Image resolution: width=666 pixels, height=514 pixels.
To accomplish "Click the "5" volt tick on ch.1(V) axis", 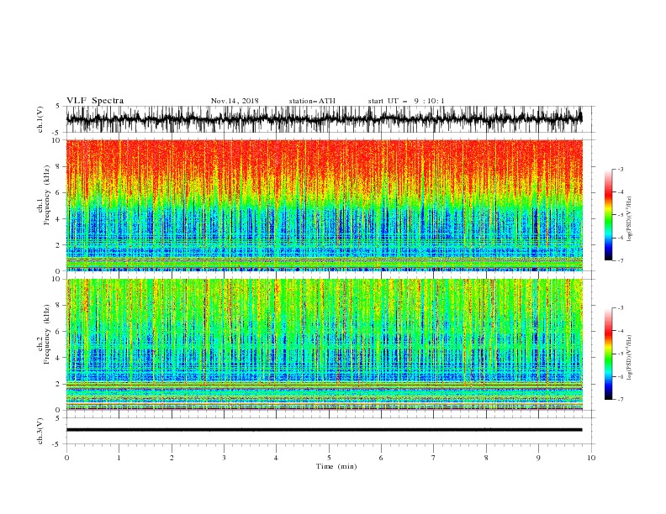I will (58, 106).
